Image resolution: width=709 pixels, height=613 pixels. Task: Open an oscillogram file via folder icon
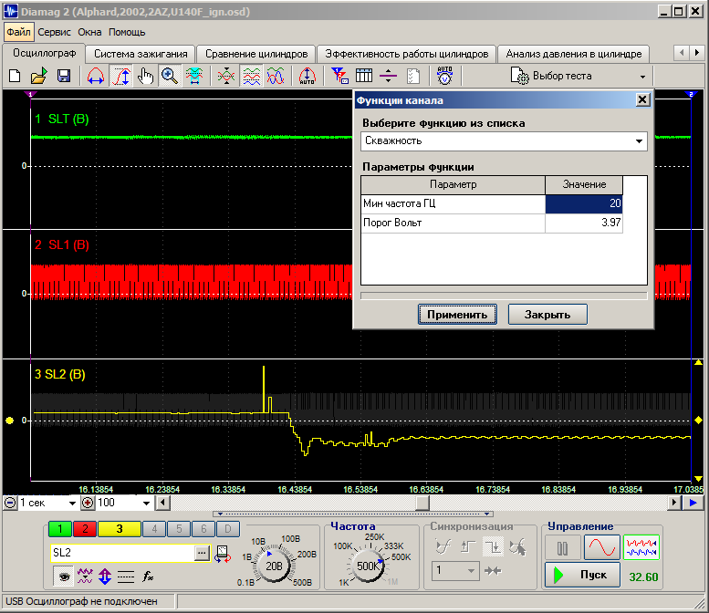39,76
